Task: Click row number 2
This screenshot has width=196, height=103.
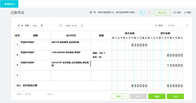Action: [17, 55]
